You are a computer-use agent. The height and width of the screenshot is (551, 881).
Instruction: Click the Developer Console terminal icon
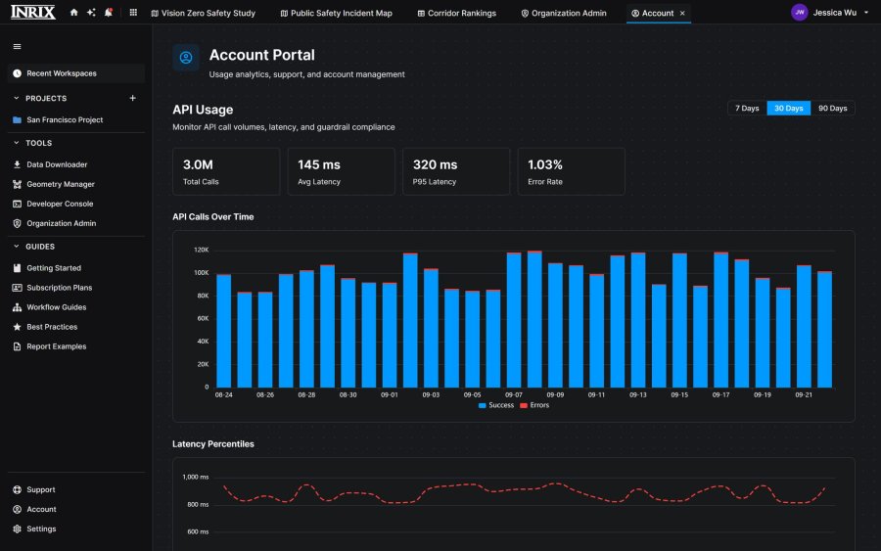point(17,204)
